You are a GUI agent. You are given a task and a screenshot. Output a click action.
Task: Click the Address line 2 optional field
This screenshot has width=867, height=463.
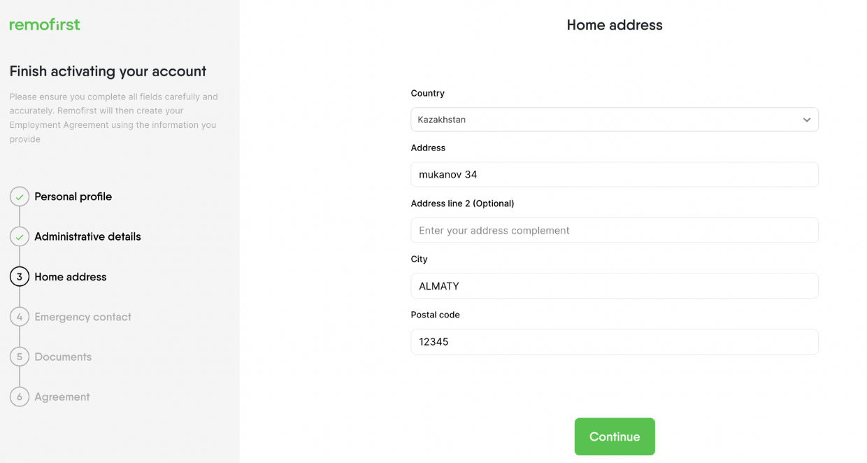click(615, 230)
